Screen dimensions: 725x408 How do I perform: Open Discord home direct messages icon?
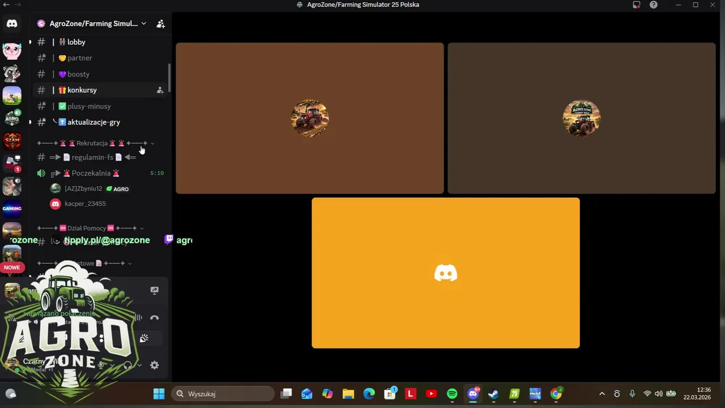coord(12,24)
